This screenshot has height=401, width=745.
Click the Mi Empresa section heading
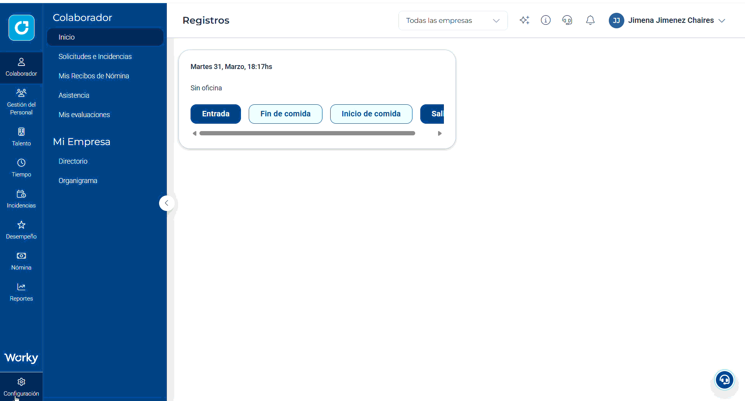81,142
